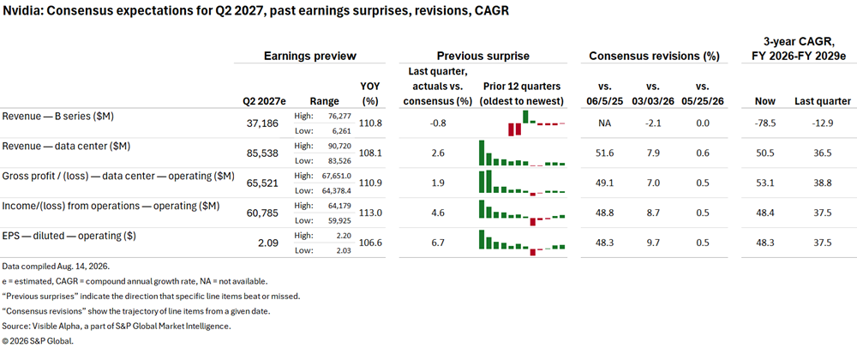Click the CAGR last quarter value 38.8

[822, 183]
